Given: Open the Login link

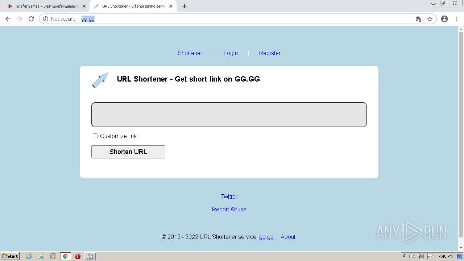Looking at the screenshot, I should coord(231,53).
